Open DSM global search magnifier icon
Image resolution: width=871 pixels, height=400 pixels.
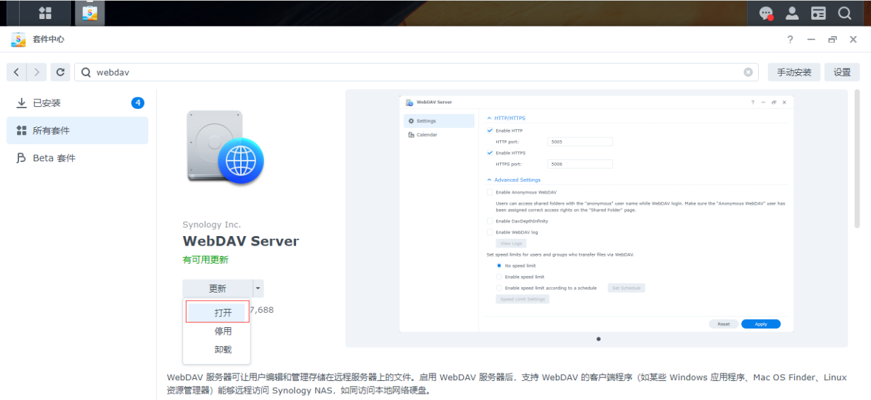tap(844, 13)
